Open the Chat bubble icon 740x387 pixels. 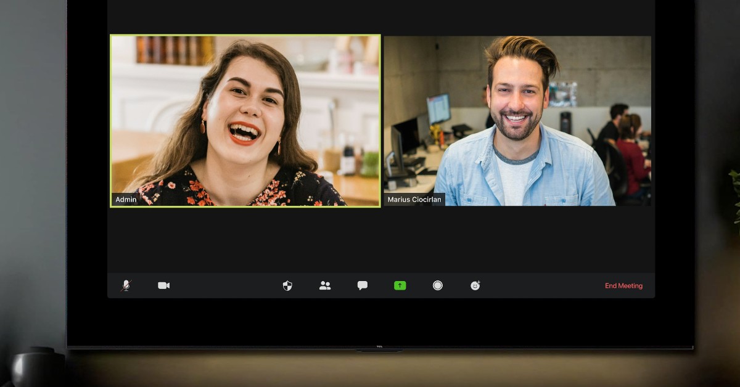tap(363, 285)
